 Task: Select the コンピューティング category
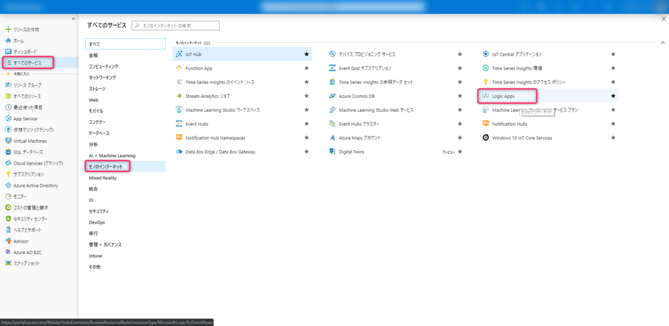pos(125,66)
